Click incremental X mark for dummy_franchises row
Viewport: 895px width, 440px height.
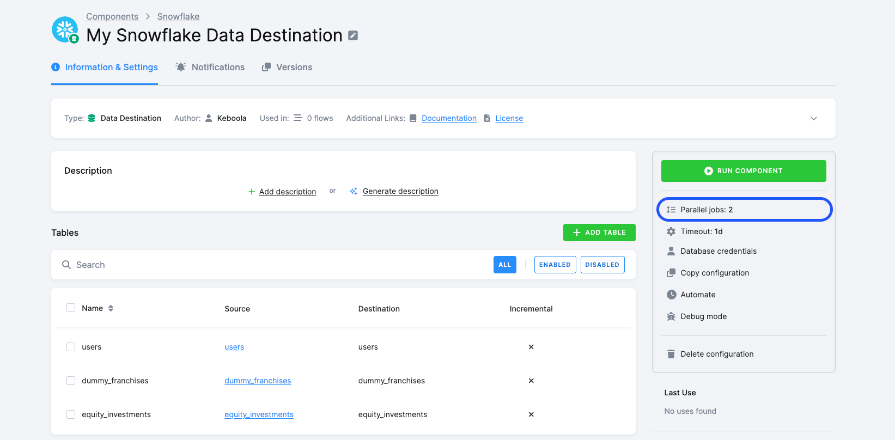point(531,381)
